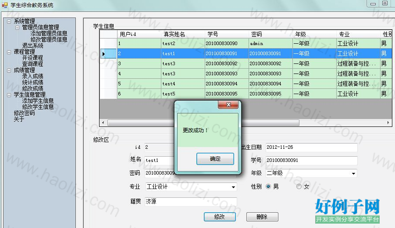Click the 籍贯 input field containing 济源
Image resolution: width=395 pixels, height=228 pixels.
tap(191, 202)
